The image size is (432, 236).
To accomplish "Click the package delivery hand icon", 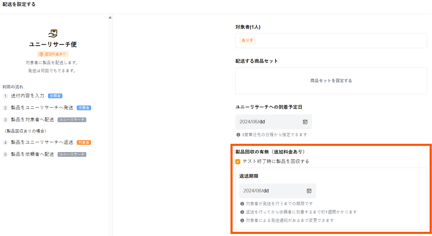I will pyautogui.click(x=53, y=33).
